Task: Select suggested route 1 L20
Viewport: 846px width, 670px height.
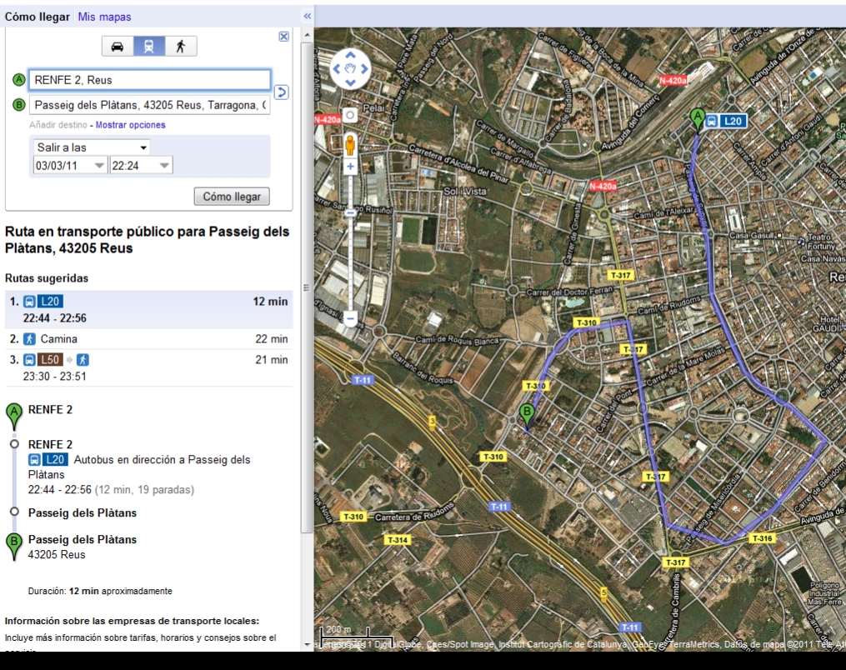Action: (149, 309)
